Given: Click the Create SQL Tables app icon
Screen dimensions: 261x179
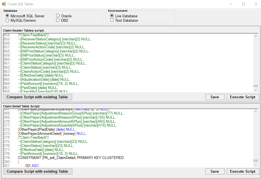Looking at the screenshot, I should tap(4, 4).
